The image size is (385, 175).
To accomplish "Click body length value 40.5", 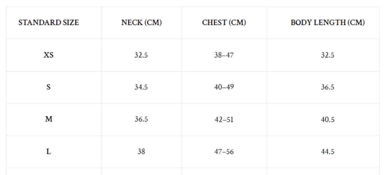I will 328,120.
